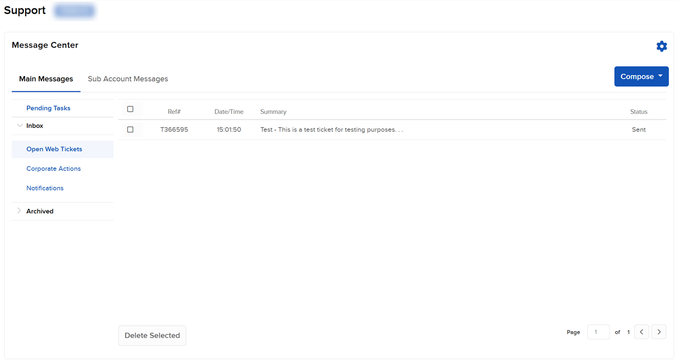Tick the select-all checkbox in header
677x363 pixels.
point(130,109)
